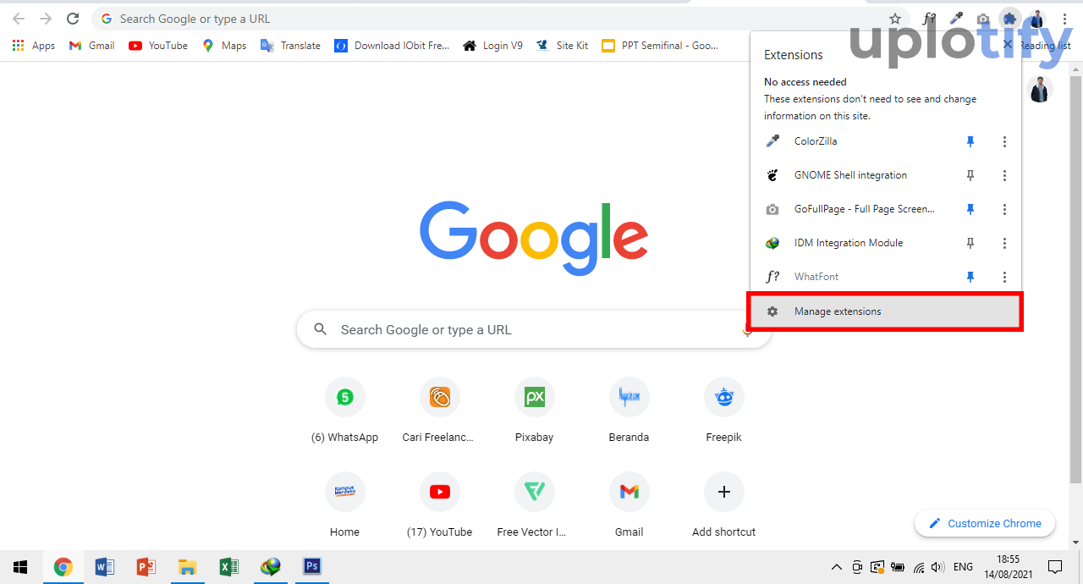Open the notification center icon
The width and height of the screenshot is (1083, 584).
coord(1055,567)
